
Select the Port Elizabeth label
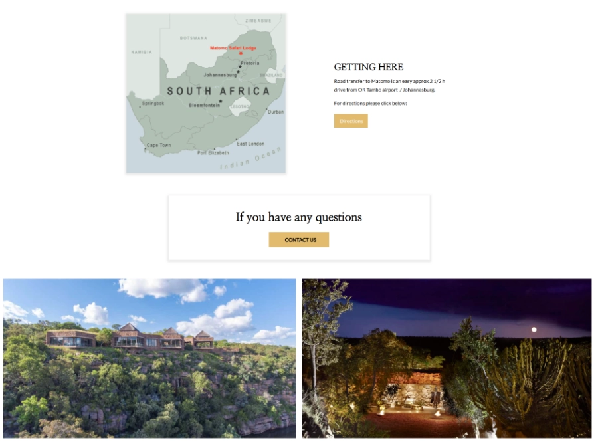[x=213, y=153]
